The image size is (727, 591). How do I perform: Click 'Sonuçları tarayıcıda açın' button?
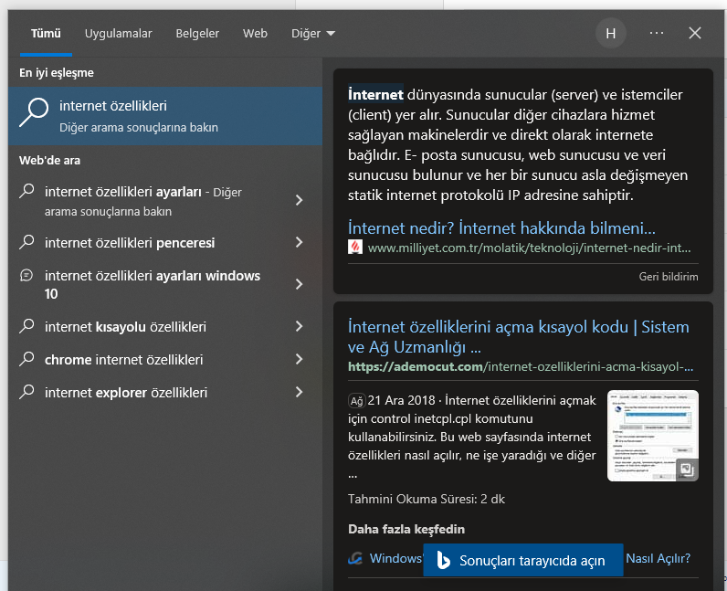[523, 560]
